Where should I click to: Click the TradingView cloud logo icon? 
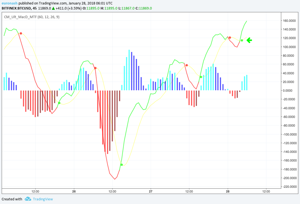coord(28,199)
